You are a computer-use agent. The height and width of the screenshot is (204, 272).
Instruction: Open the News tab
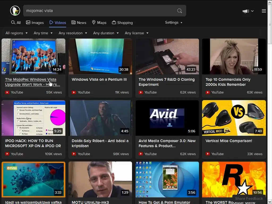click(x=79, y=23)
